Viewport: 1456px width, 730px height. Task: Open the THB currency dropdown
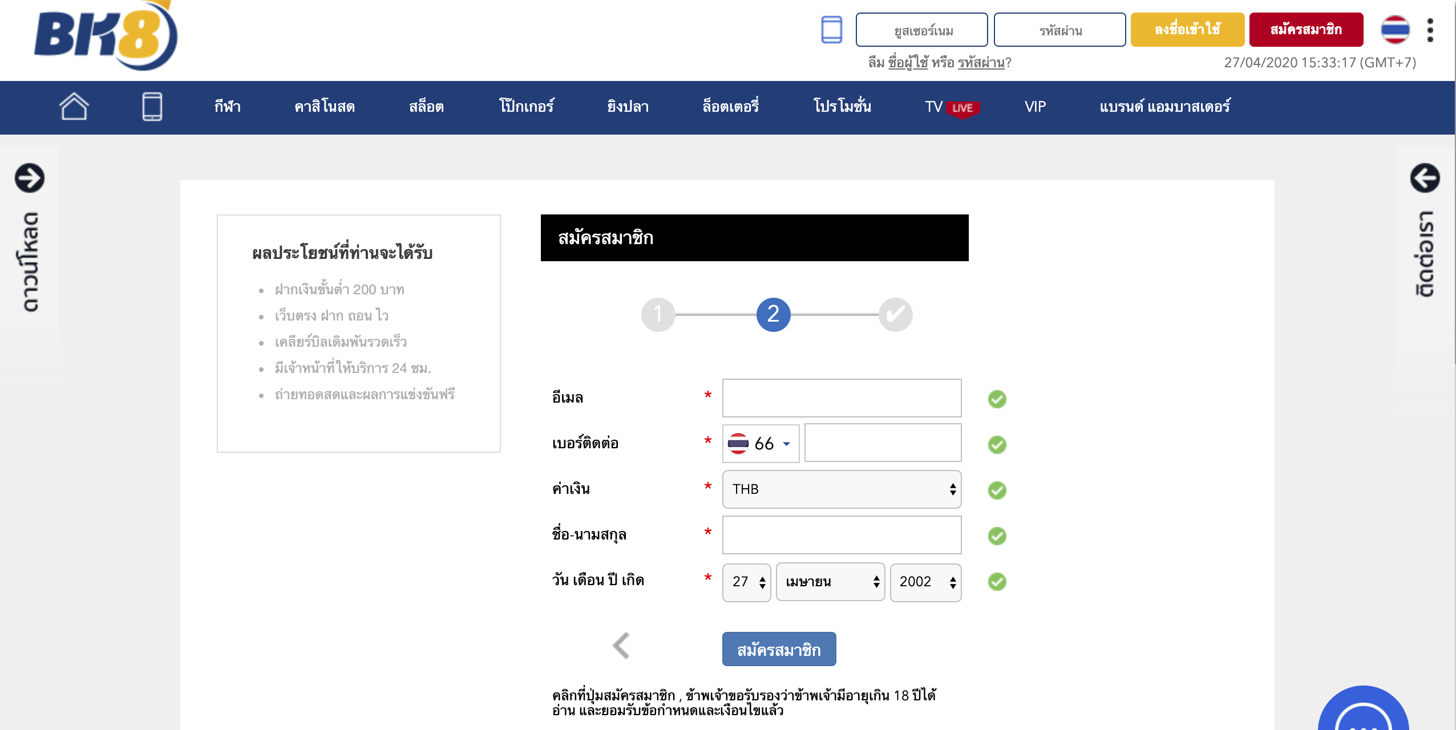click(842, 489)
